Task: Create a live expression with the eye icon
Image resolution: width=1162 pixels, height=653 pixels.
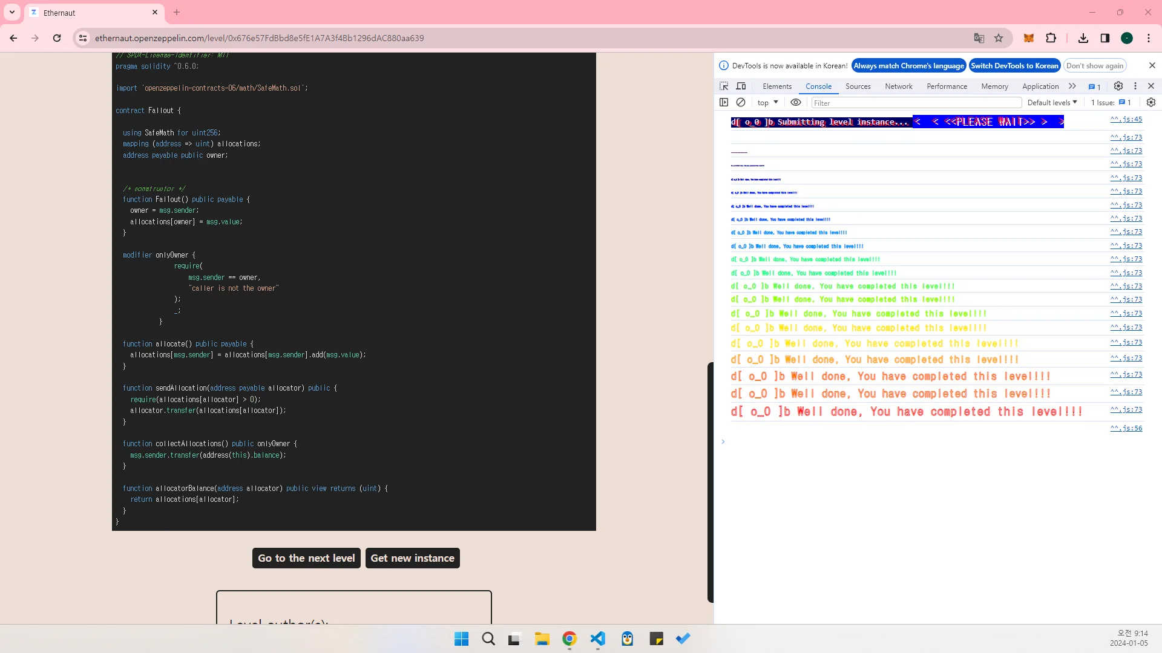Action: pyautogui.click(x=796, y=102)
